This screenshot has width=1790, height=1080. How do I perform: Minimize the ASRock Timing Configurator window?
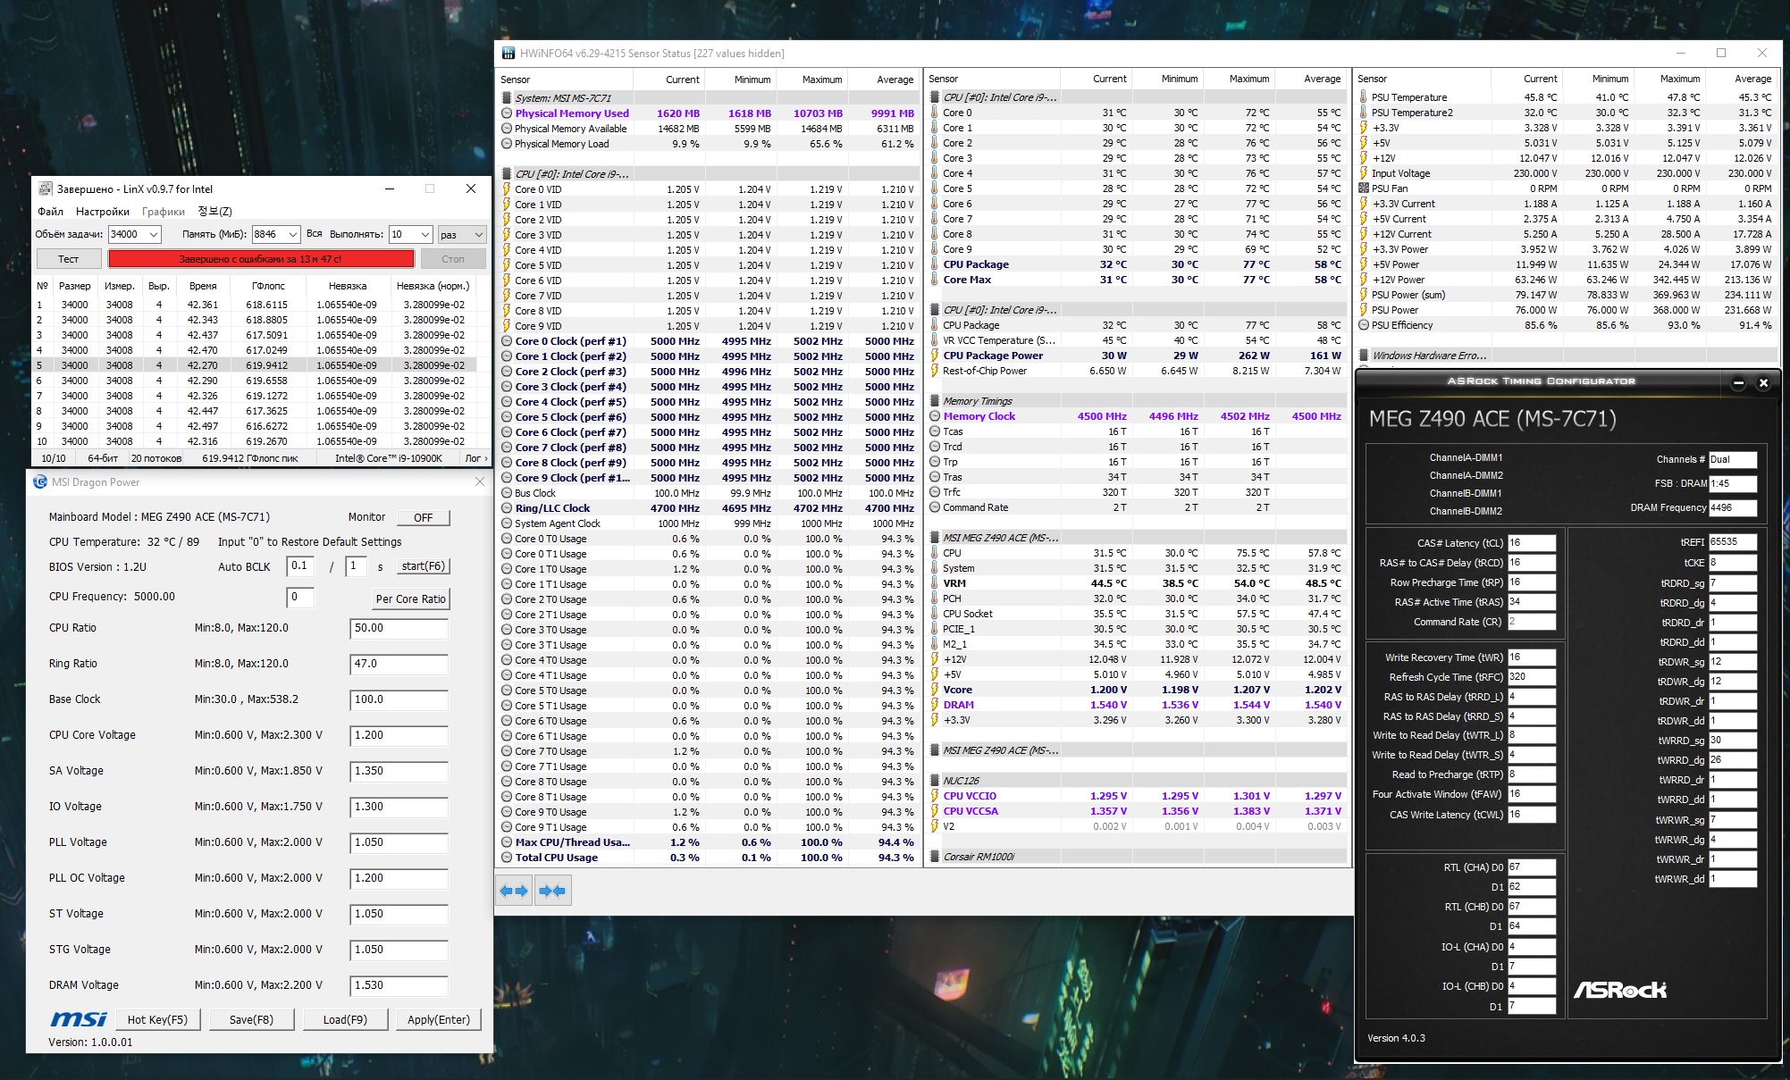point(1738,382)
